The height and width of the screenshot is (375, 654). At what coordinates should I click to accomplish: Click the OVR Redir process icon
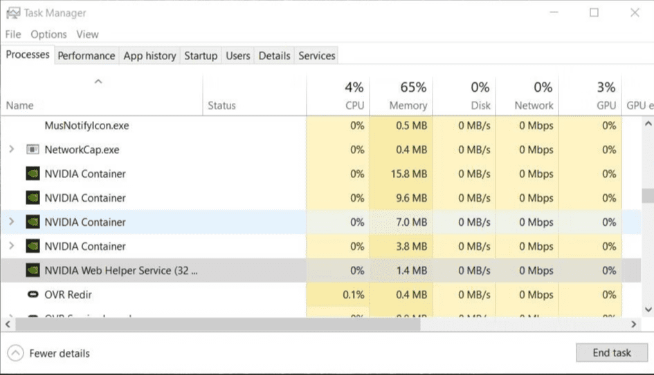[33, 295]
